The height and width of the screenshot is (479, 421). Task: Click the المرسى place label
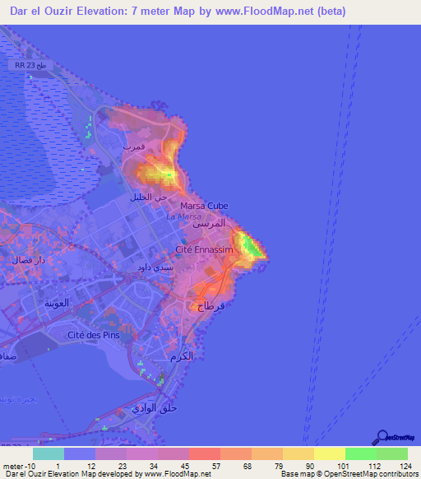click(209, 224)
